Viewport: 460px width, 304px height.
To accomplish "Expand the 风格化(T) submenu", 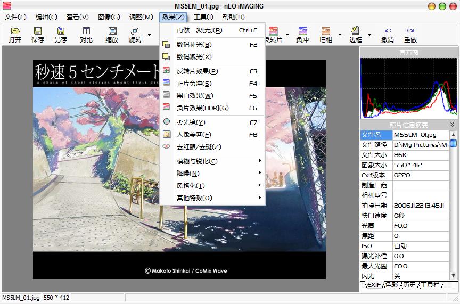I will pyautogui.click(x=212, y=186).
